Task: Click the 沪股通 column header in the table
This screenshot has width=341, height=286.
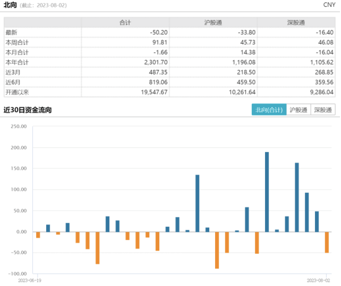Action: [x=214, y=22]
